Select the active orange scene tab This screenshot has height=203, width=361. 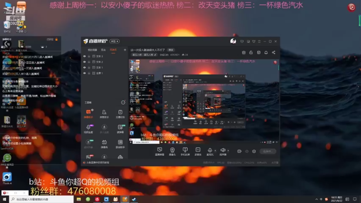click(113, 50)
